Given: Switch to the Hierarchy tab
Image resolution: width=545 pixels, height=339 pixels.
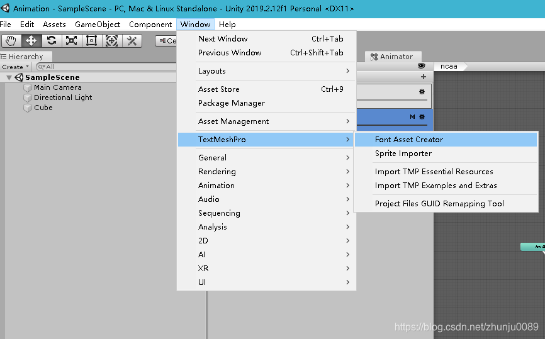Looking at the screenshot, I should [25, 56].
